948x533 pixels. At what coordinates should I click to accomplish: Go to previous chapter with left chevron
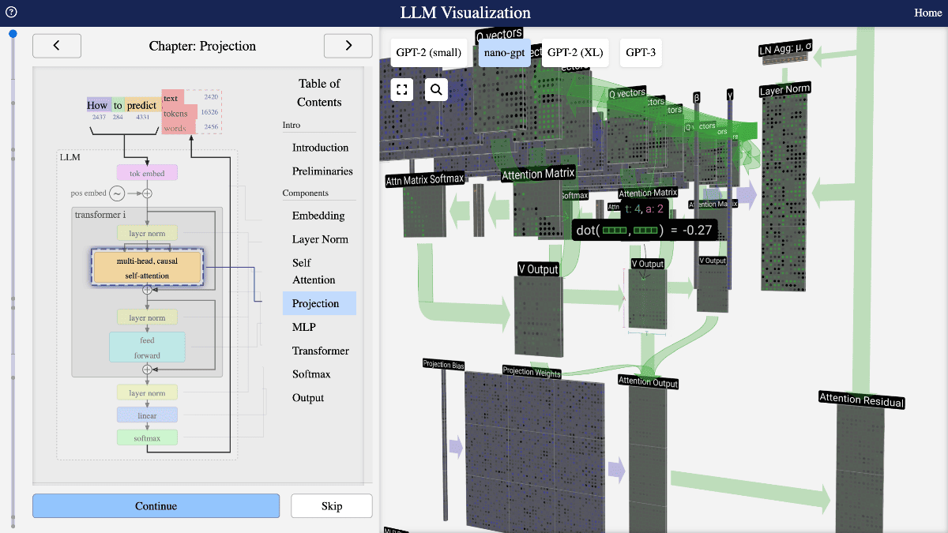[x=57, y=46]
